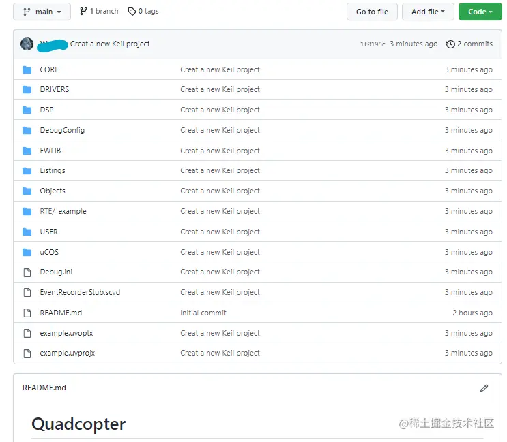Click the DSP folder icon
The image size is (507, 442).
27,110
